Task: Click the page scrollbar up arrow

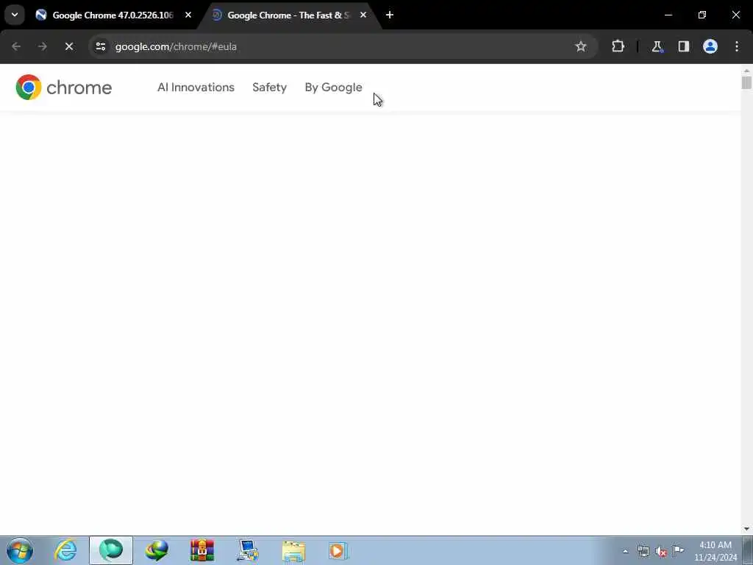Action: coord(746,71)
